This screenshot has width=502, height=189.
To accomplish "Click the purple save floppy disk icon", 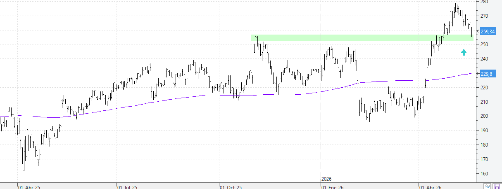I will (497, 186).
